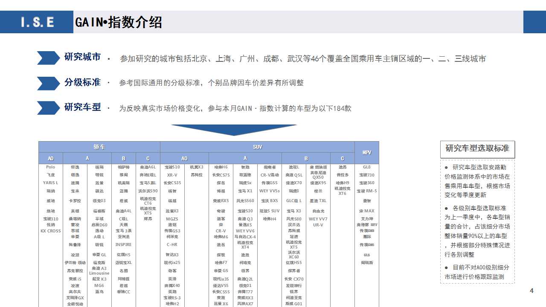This screenshot has width=546, height=307.
Task: Select the UR-V cell
Action: click(318, 225)
